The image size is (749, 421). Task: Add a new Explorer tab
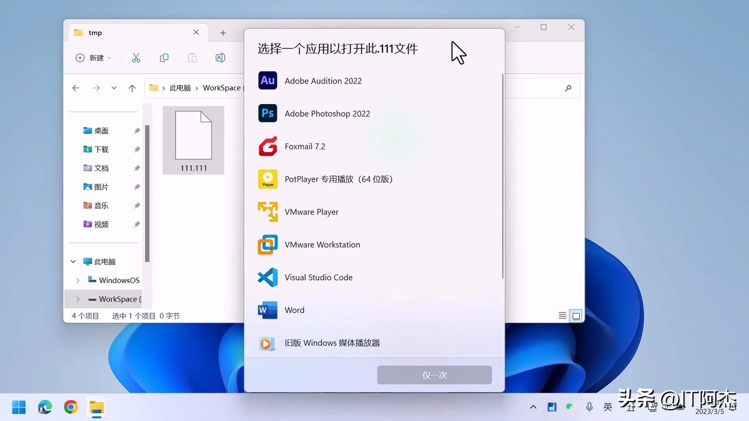pos(223,33)
